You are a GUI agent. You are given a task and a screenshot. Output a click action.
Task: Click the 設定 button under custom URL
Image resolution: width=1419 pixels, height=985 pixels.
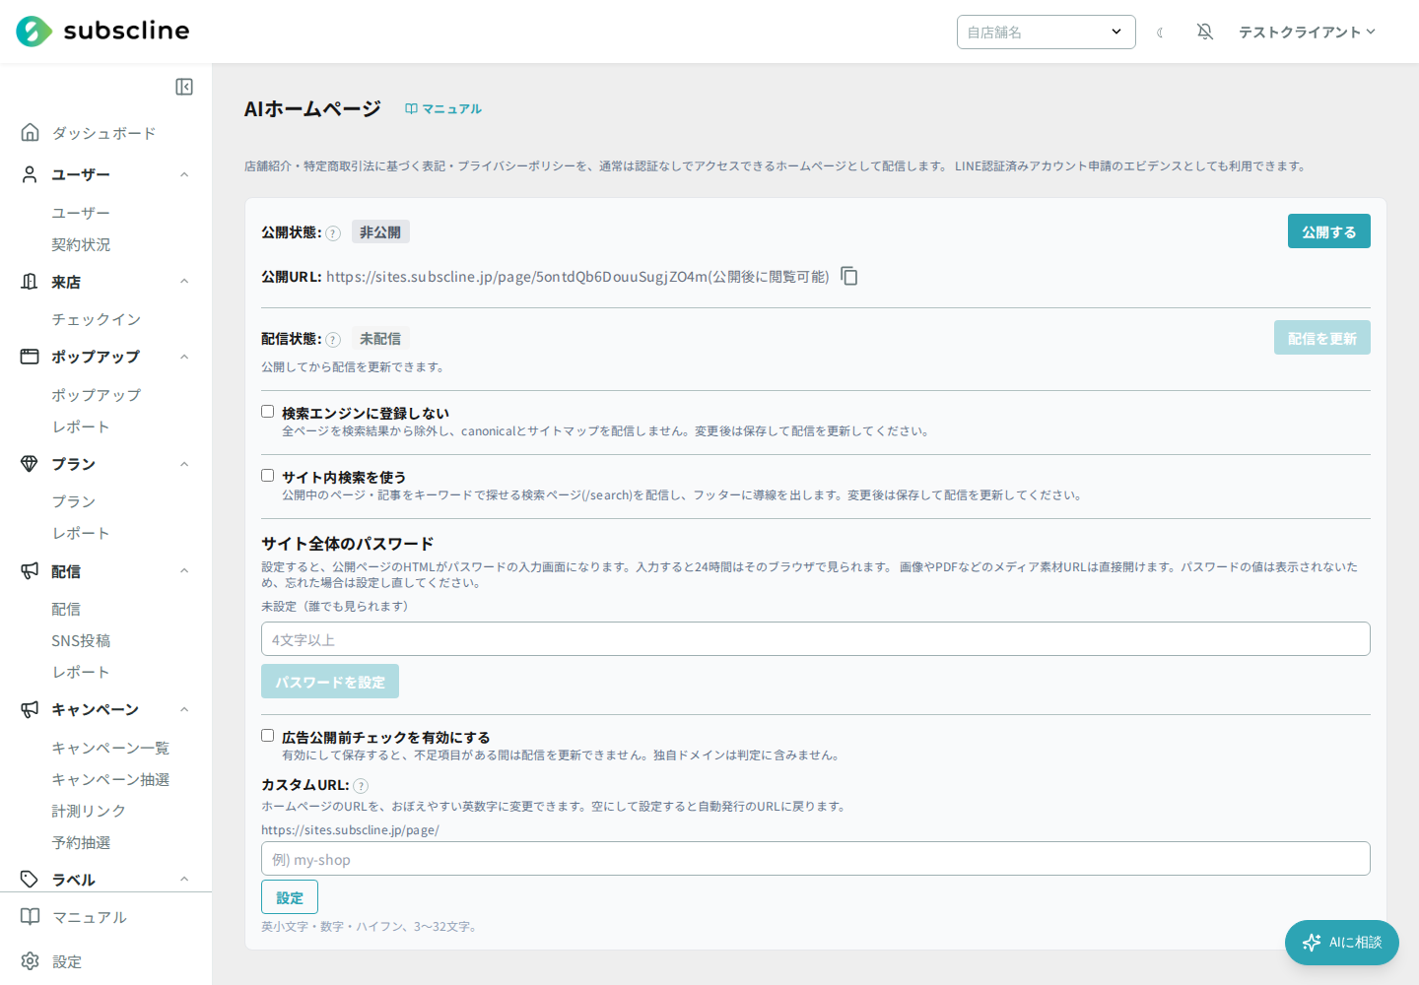point(290,897)
